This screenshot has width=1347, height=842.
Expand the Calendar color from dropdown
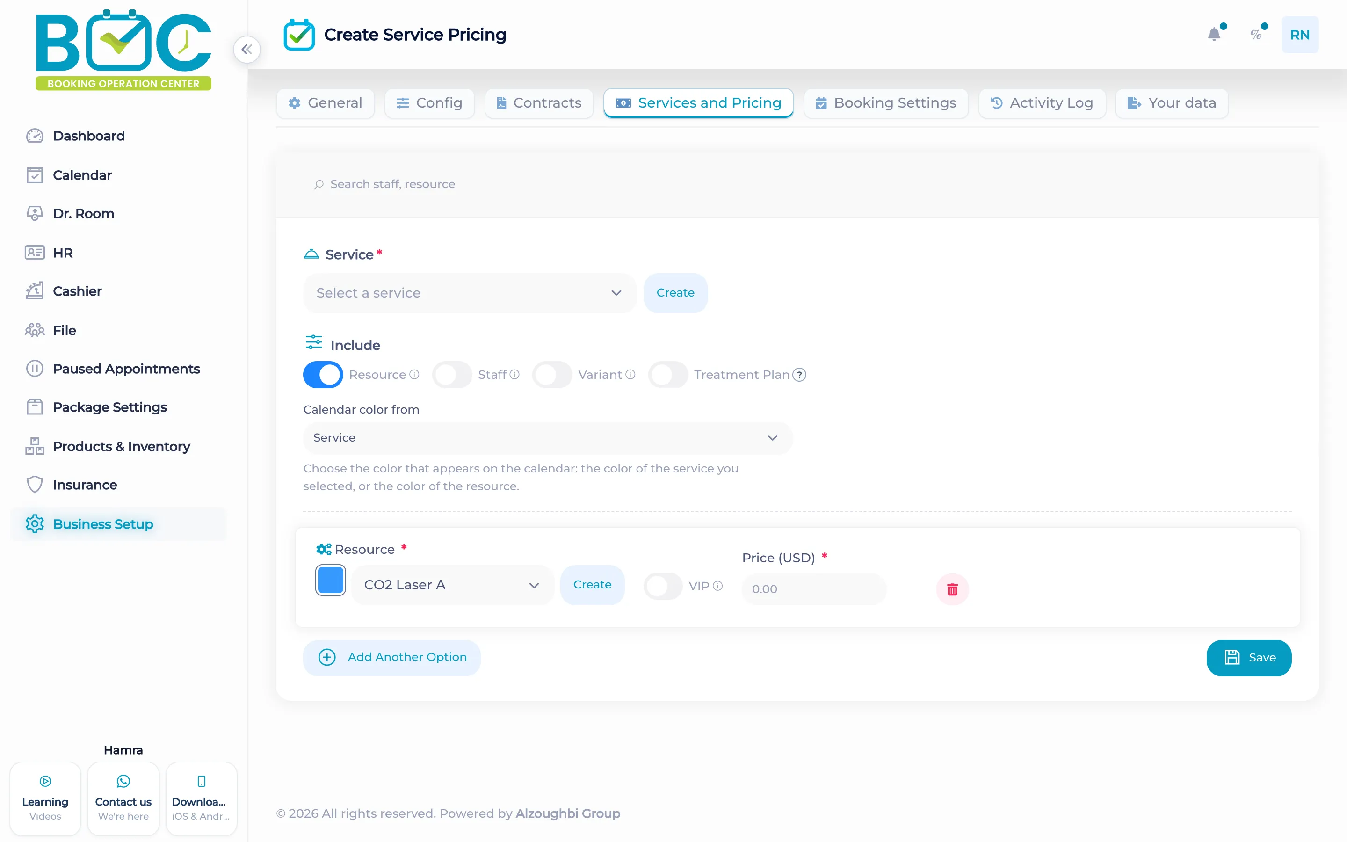click(548, 438)
